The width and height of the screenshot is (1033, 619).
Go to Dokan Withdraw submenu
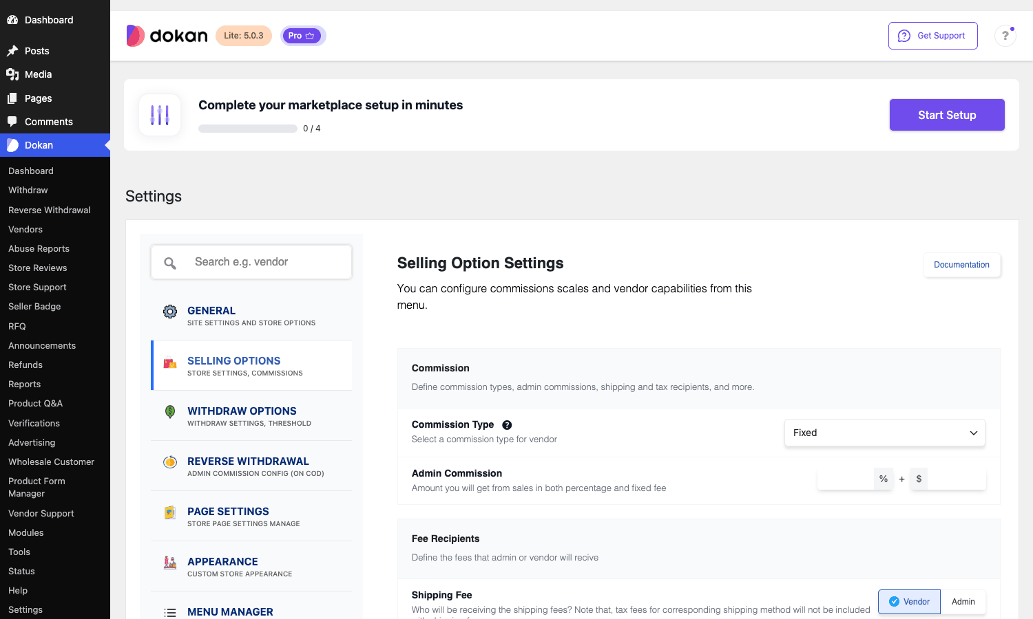(x=28, y=191)
